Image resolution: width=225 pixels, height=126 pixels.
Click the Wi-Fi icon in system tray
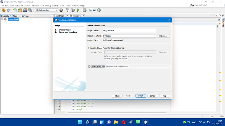pos(200,122)
